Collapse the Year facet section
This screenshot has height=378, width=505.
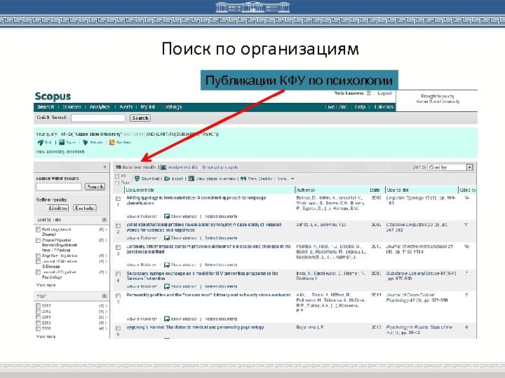point(105,295)
